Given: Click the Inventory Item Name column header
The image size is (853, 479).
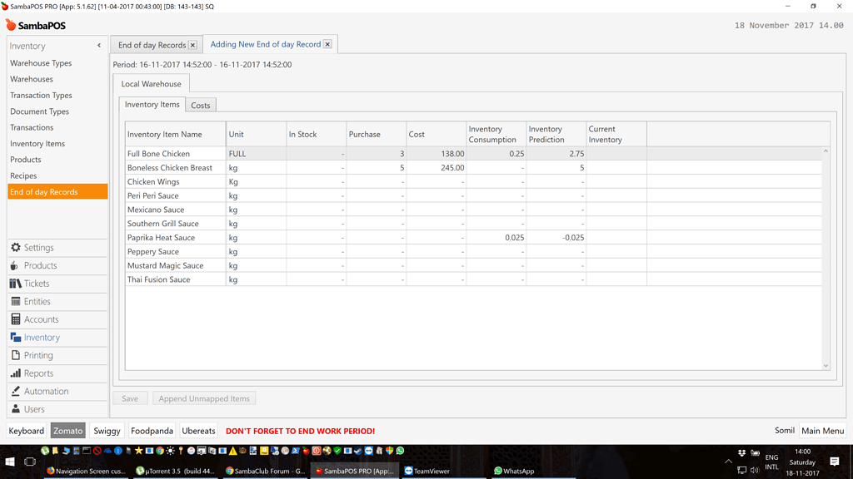Looking at the screenshot, I should [176, 134].
